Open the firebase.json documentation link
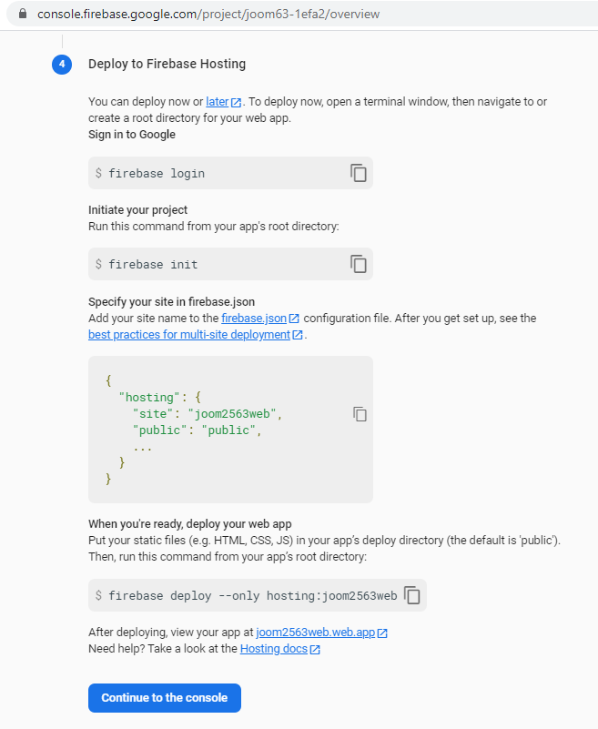Screen dimensions: 598x729 pos(254,318)
